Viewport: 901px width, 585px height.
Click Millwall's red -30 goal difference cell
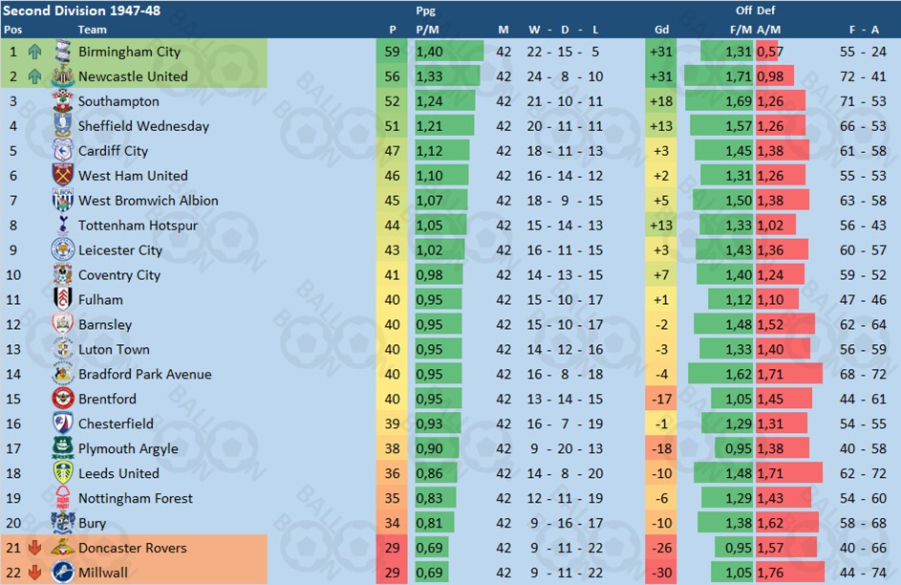[x=661, y=573]
